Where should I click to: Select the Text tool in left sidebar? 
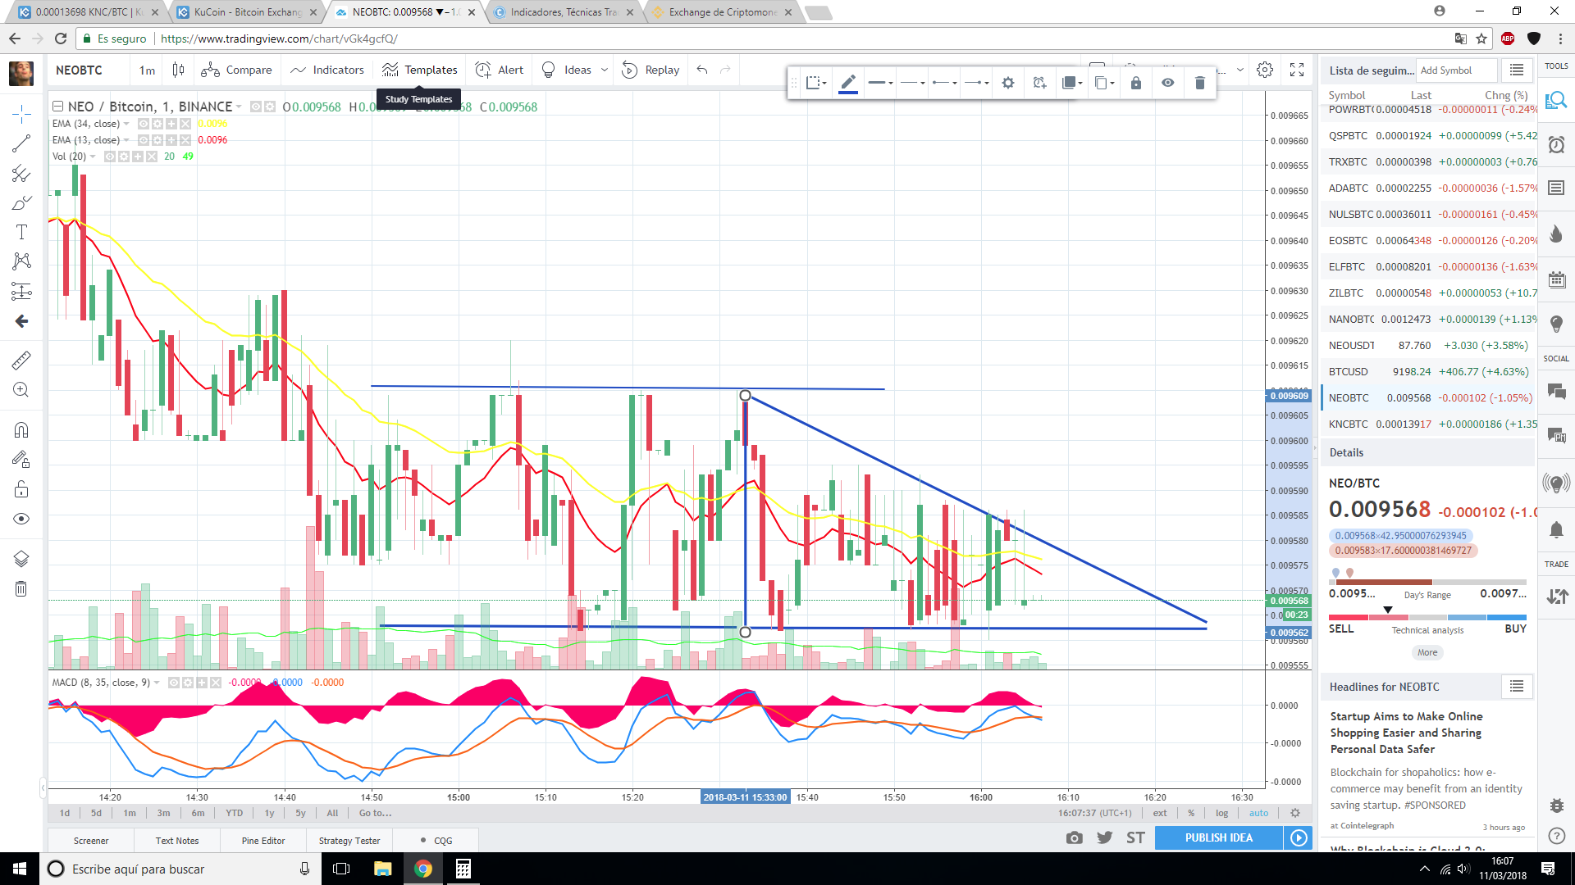[21, 233]
